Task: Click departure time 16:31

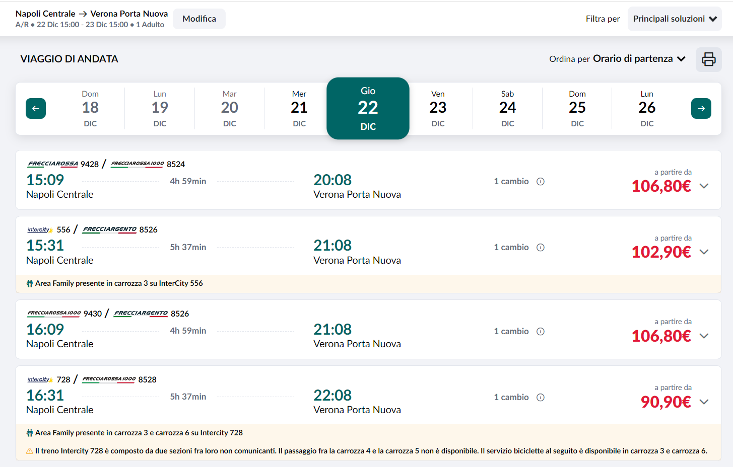Action: tap(45, 396)
